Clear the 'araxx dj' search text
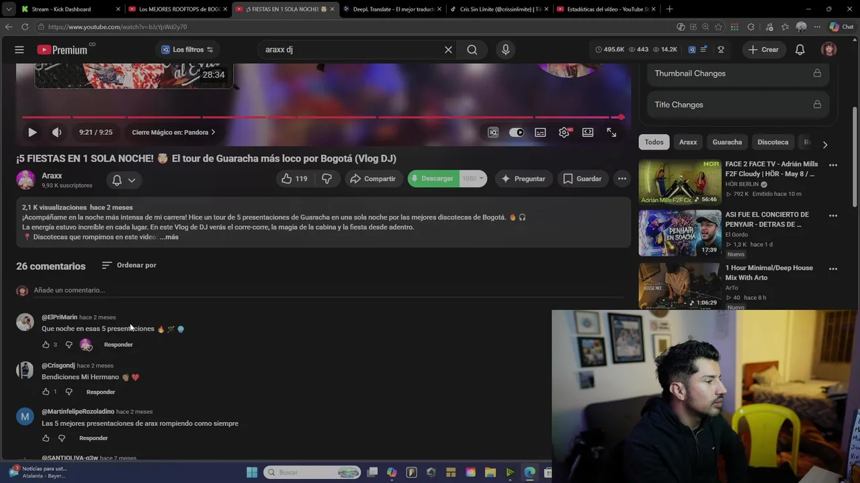The image size is (860, 483). point(448,50)
